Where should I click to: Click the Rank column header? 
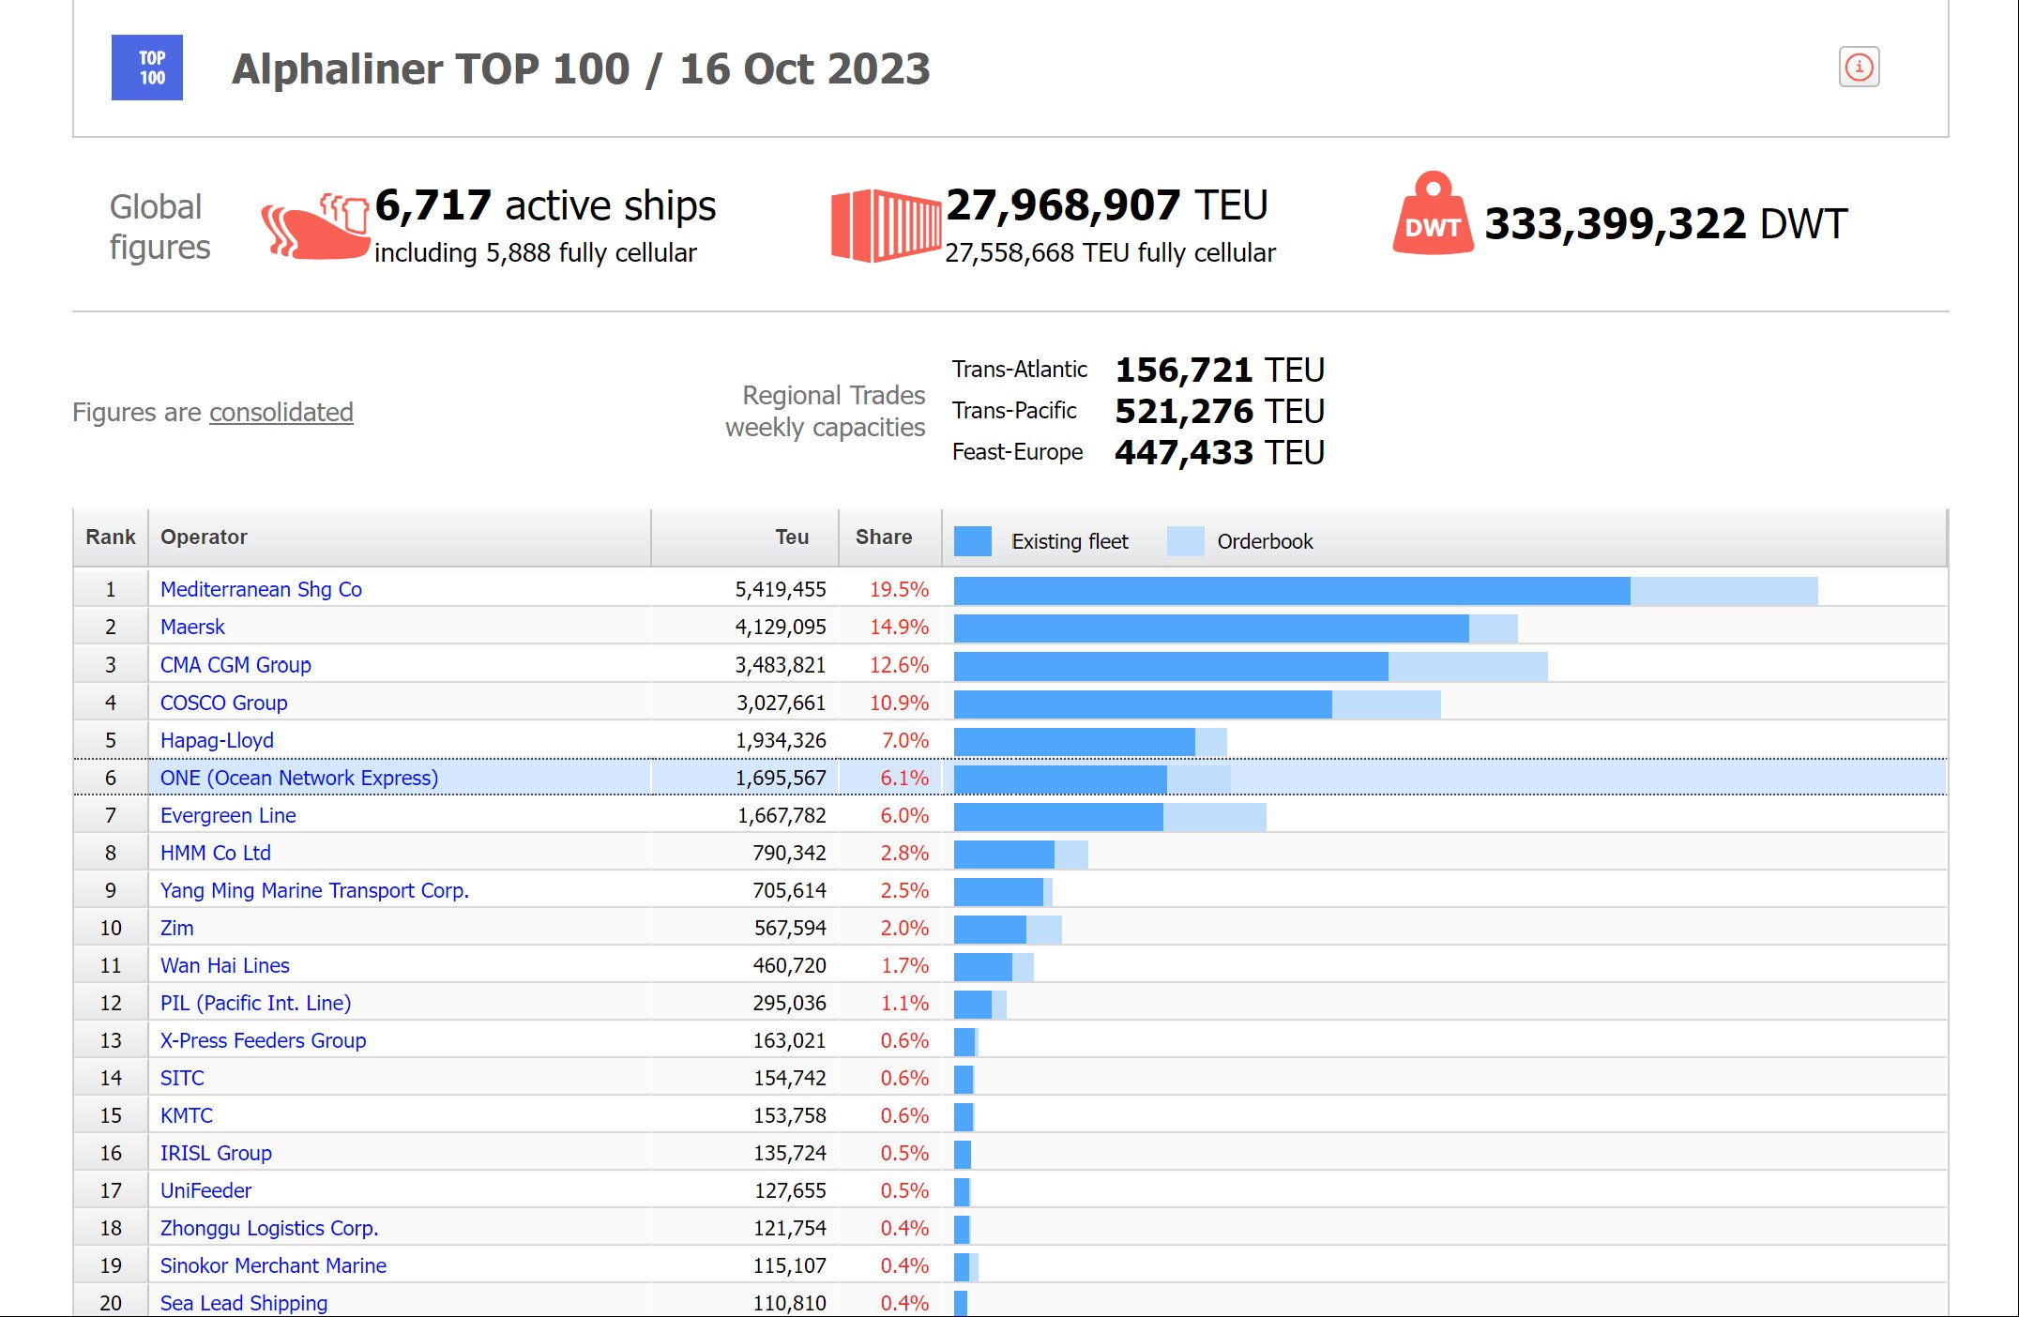click(x=111, y=537)
